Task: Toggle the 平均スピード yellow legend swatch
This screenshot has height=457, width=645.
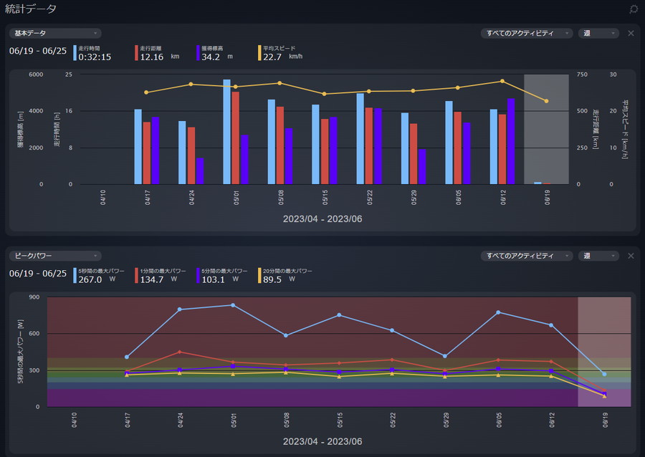Action: [x=259, y=53]
